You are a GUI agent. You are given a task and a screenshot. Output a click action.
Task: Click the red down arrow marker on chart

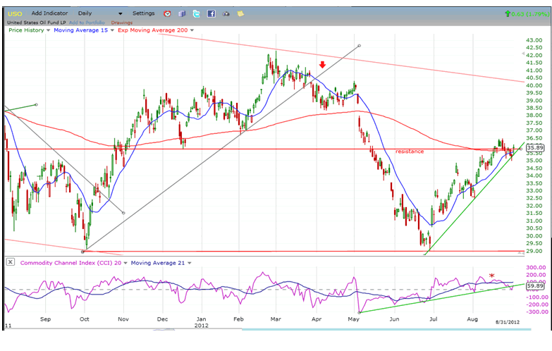(x=322, y=65)
